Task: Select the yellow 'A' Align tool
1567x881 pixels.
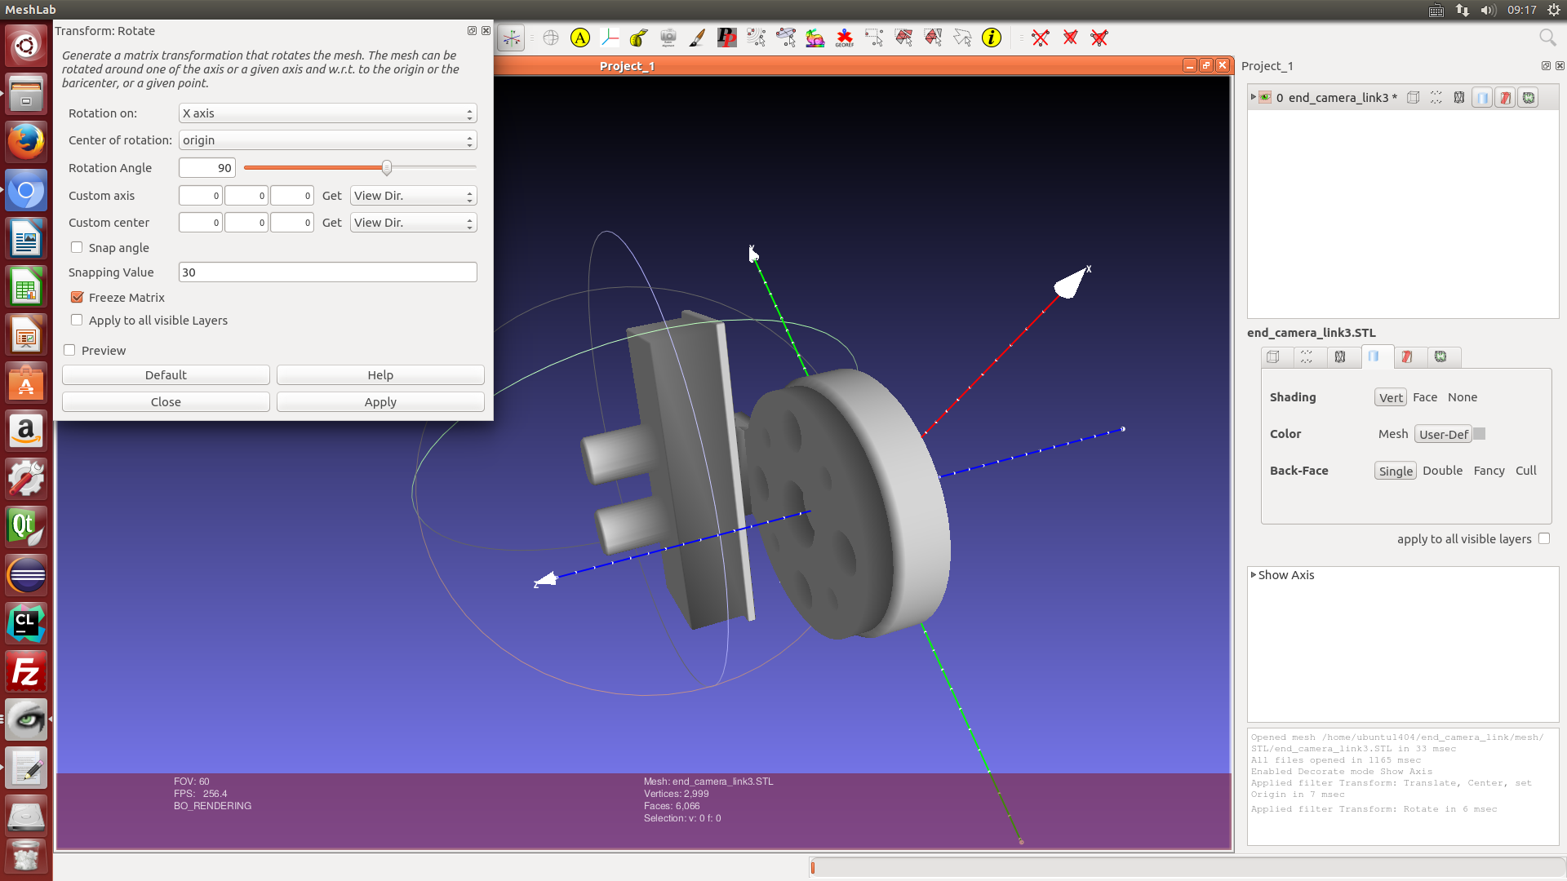Action: point(580,38)
